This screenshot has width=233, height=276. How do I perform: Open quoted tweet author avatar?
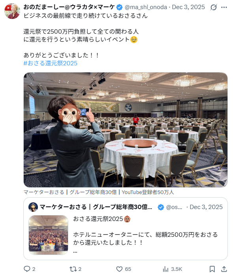[33, 207]
